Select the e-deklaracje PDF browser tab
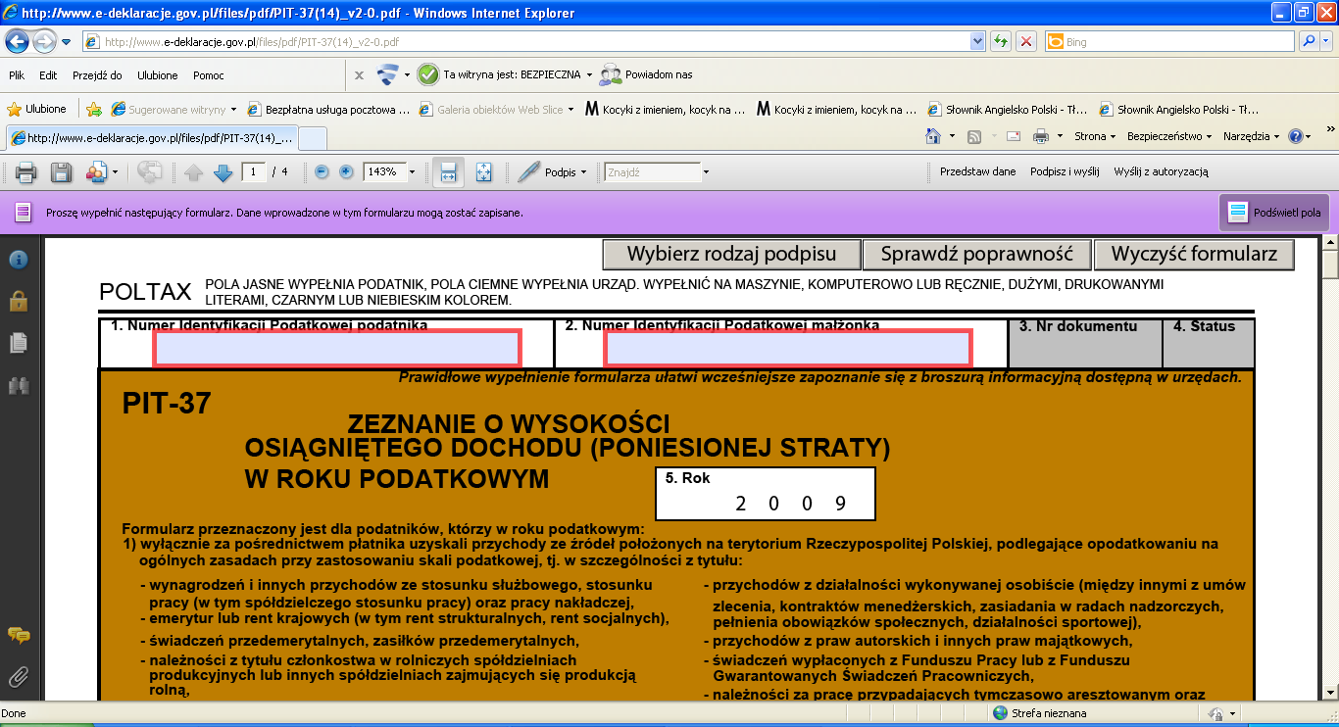This screenshot has height=727, width=1339. 151,138
